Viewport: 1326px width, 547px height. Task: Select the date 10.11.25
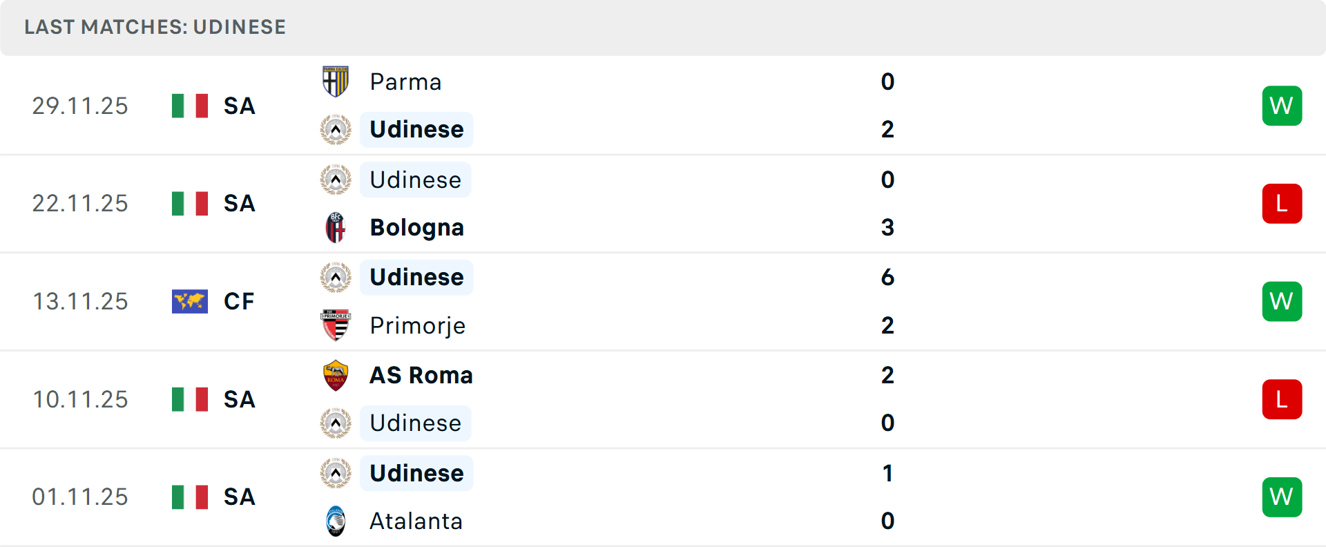click(80, 399)
